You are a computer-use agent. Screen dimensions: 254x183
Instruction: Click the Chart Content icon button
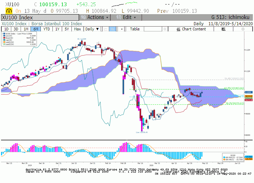click(191, 29)
